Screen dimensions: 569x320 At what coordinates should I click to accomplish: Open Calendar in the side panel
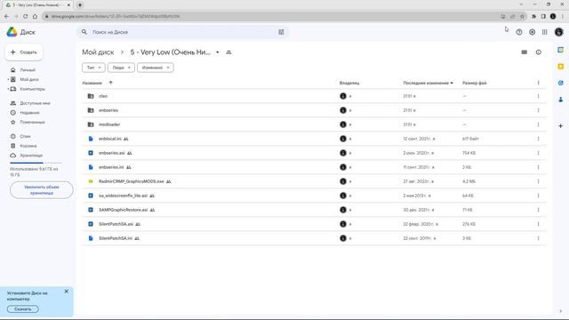click(x=561, y=50)
